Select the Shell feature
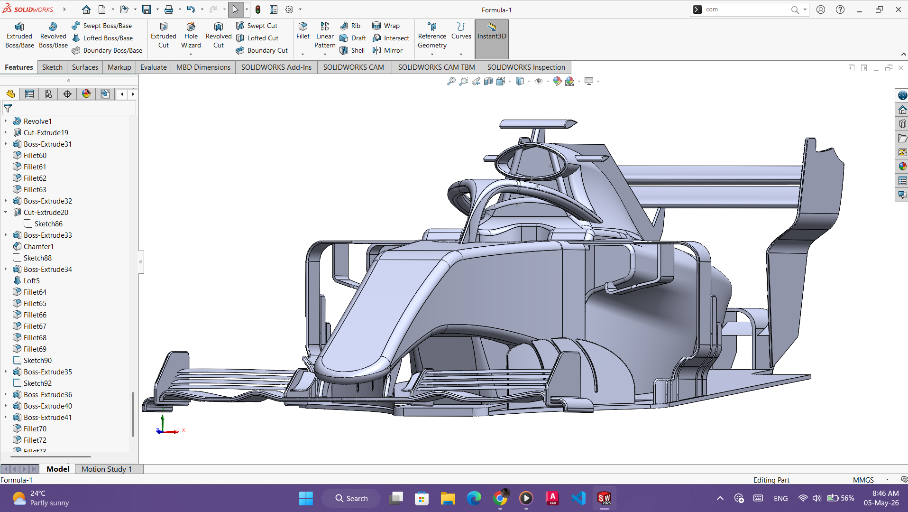 pyautogui.click(x=352, y=50)
